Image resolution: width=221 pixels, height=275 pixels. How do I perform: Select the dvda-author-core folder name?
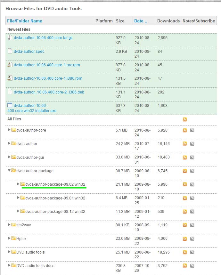[x=31, y=130]
